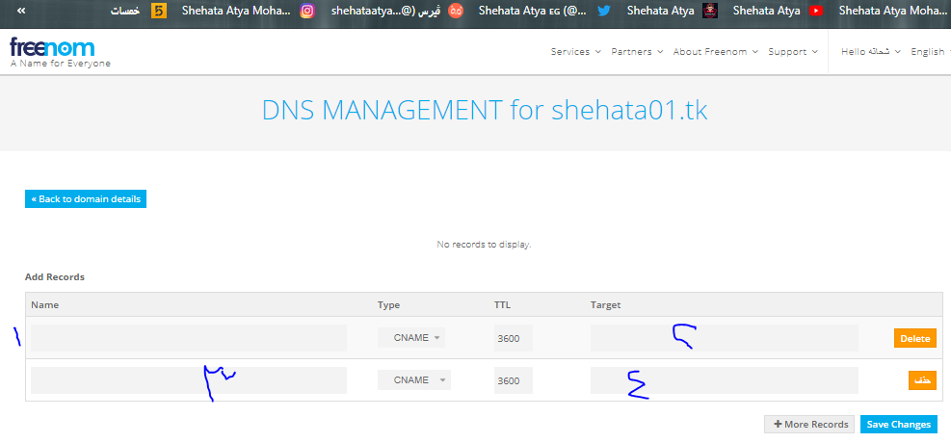
Task: Click the orange Arabic delete button
Action: coord(922,380)
